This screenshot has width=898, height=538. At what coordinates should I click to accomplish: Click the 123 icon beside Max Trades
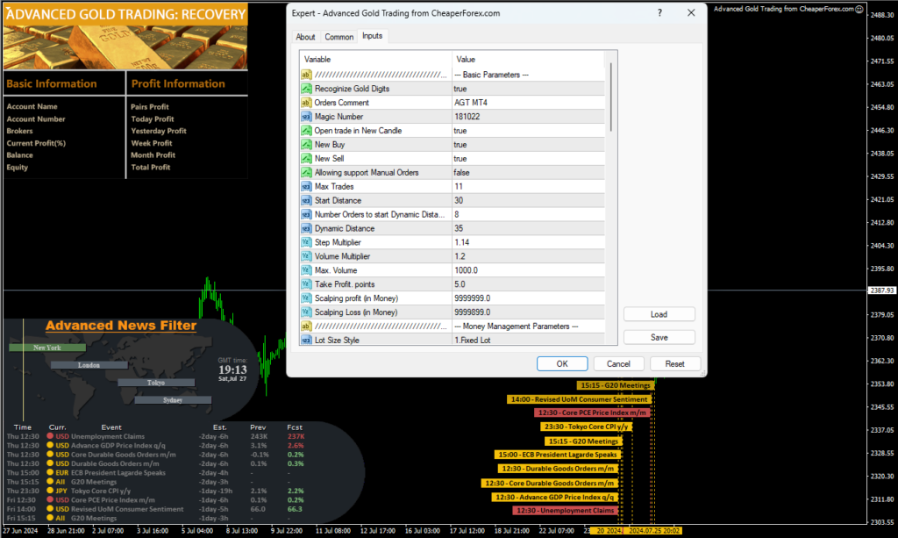click(x=304, y=186)
